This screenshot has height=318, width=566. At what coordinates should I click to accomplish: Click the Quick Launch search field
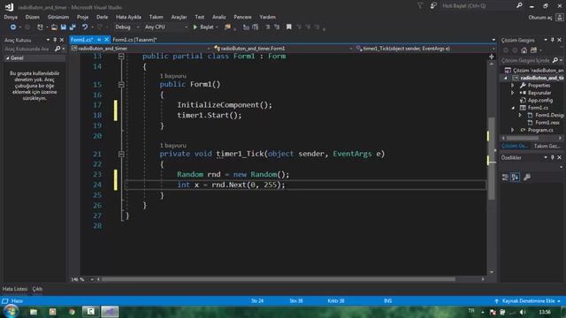tap(477, 6)
